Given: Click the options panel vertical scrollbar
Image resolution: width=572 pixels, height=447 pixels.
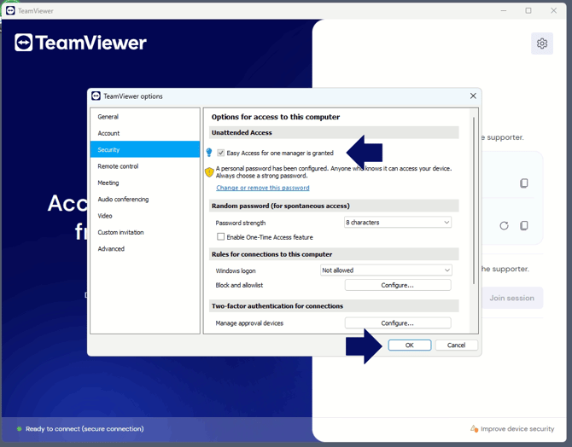Looking at the screenshot, I should click(x=474, y=200).
